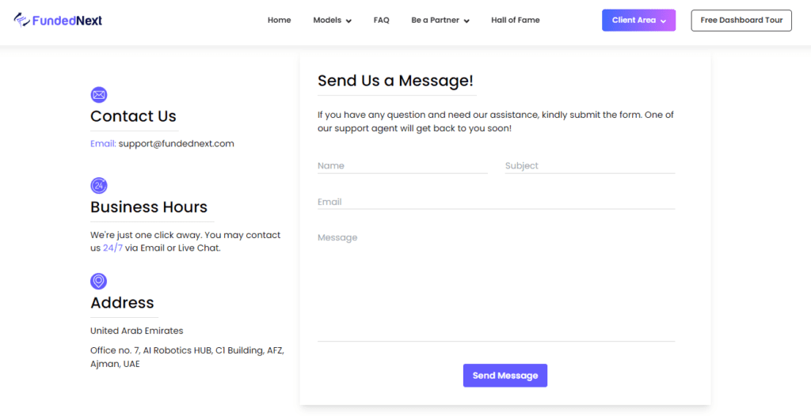This screenshot has width=811, height=416.
Task: Click the envelope icon above Contact Us
Action: 99,95
